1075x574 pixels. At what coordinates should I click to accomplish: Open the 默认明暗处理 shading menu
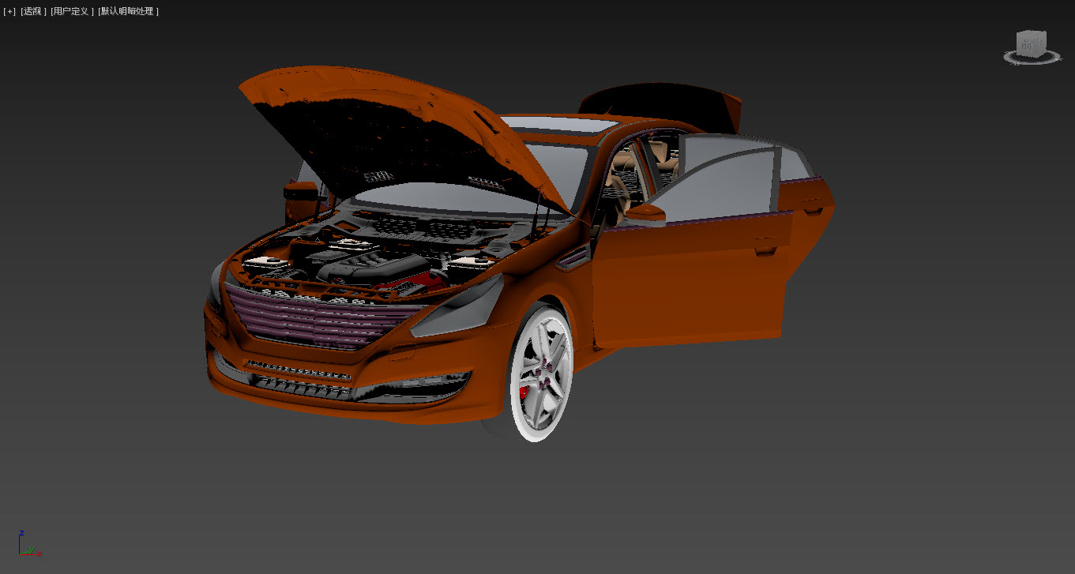click(129, 11)
